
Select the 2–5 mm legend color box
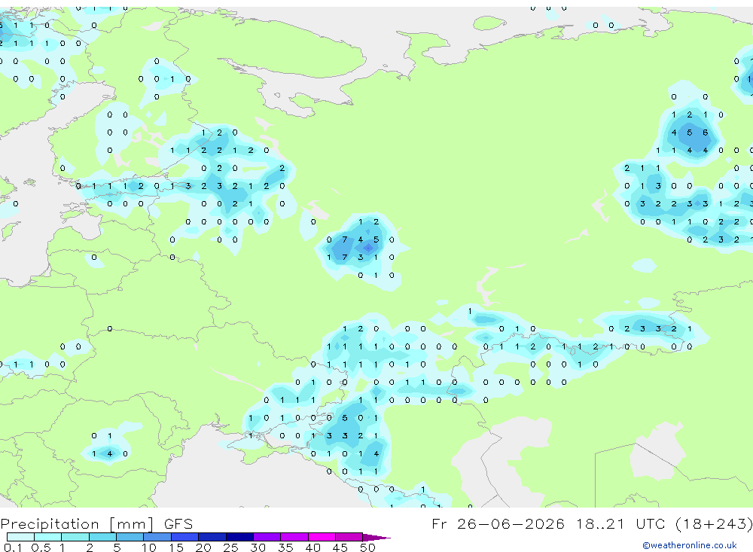click(102, 537)
